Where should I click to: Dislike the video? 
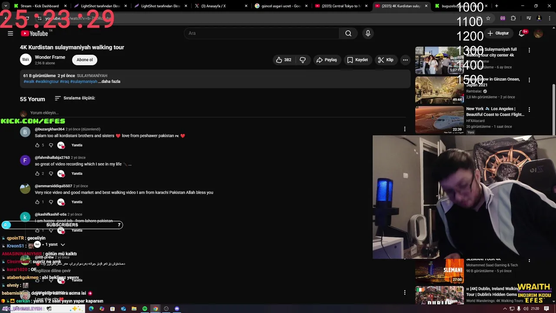click(x=303, y=60)
